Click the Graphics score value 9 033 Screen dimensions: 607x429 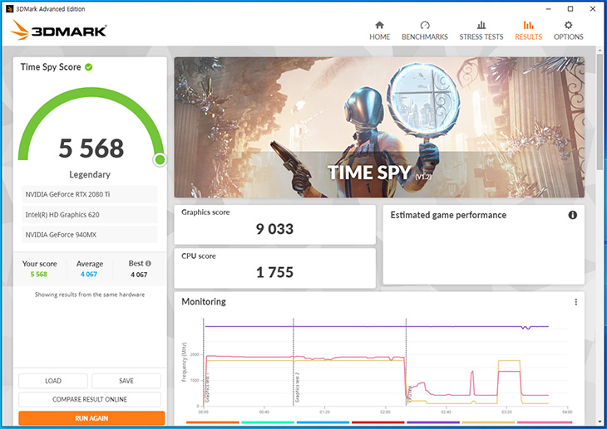[275, 229]
